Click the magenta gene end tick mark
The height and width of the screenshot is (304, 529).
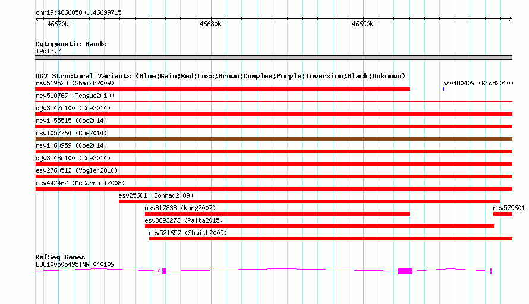pyautogui.click(x=491, y=271)
